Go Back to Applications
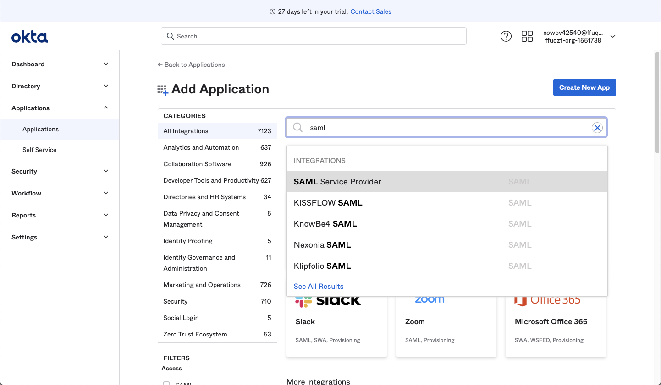 click(191, 65)
